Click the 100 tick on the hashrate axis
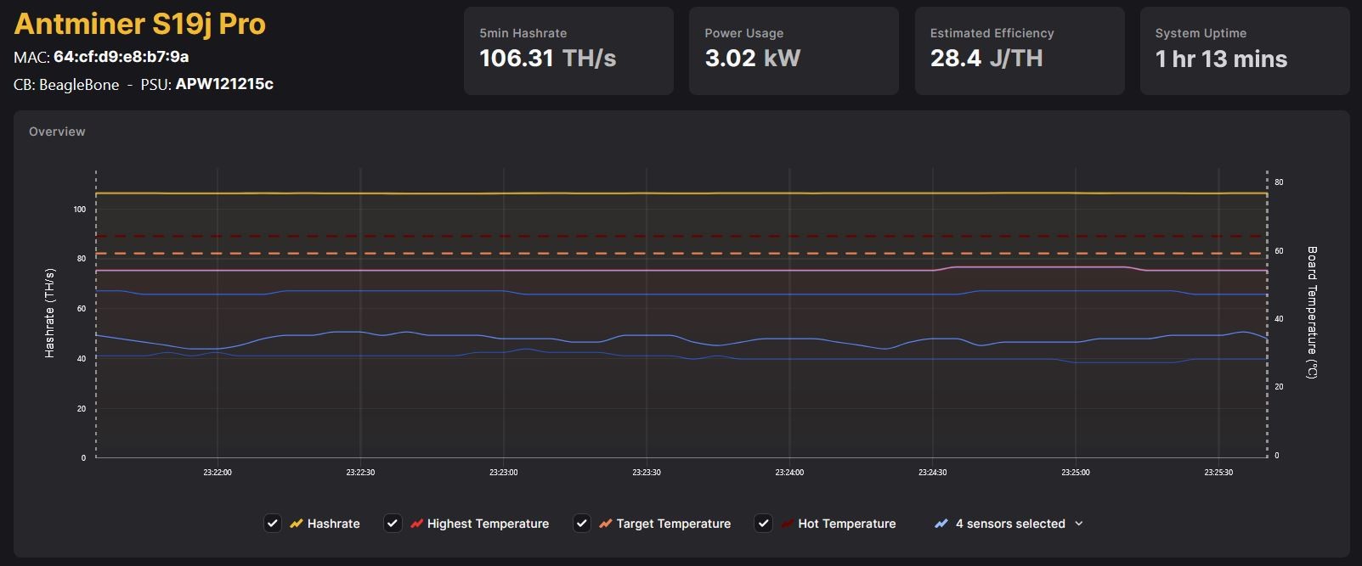This screenshot has height=566, width=1362. (x=80, y=209)
